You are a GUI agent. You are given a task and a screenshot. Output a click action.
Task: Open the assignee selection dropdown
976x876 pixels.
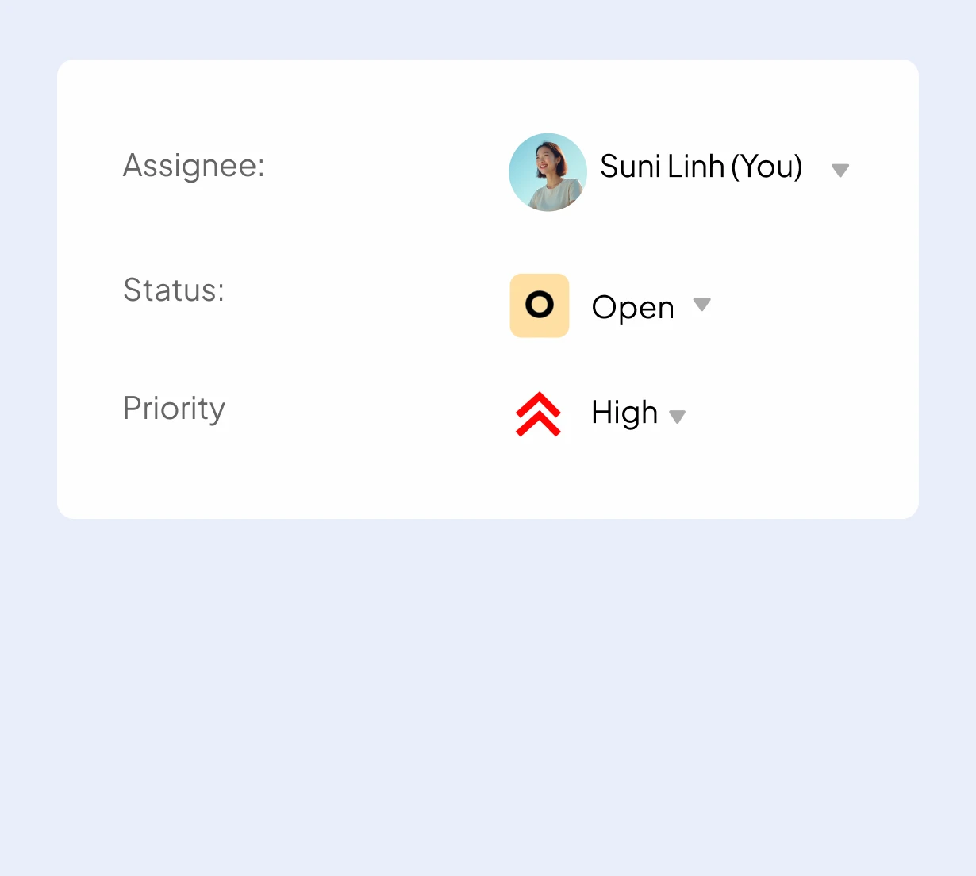[x=840, y=169]
